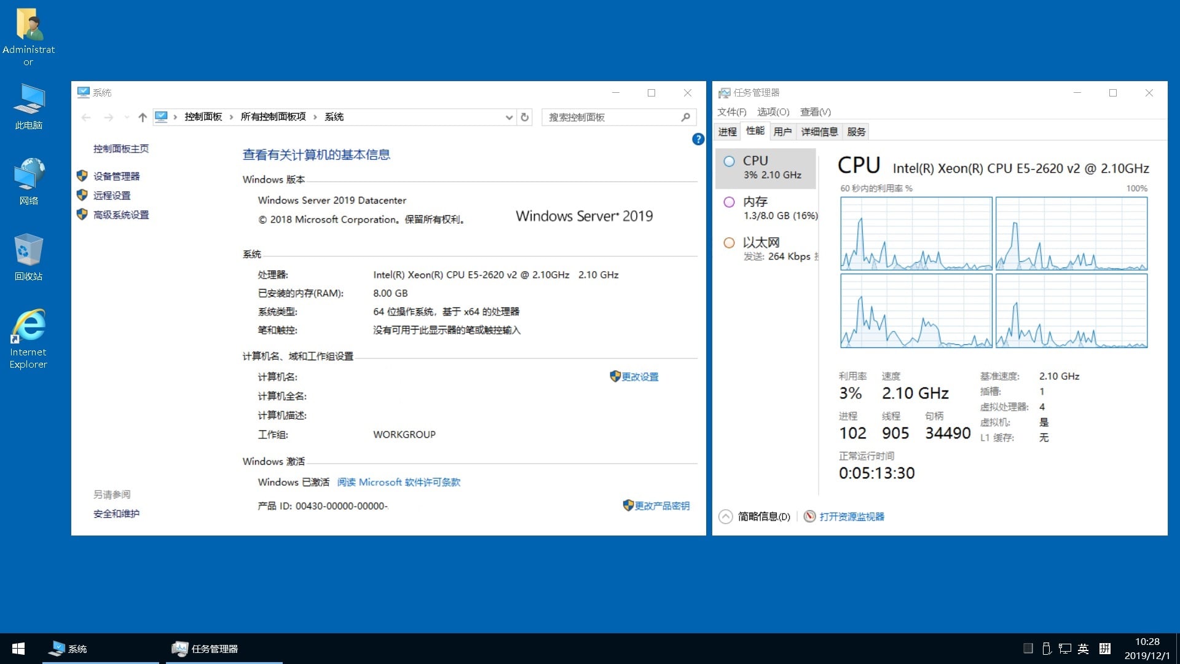Select 以太网 in performance sidebar
The image size is (1180, 664).
(x=766, y=249)
